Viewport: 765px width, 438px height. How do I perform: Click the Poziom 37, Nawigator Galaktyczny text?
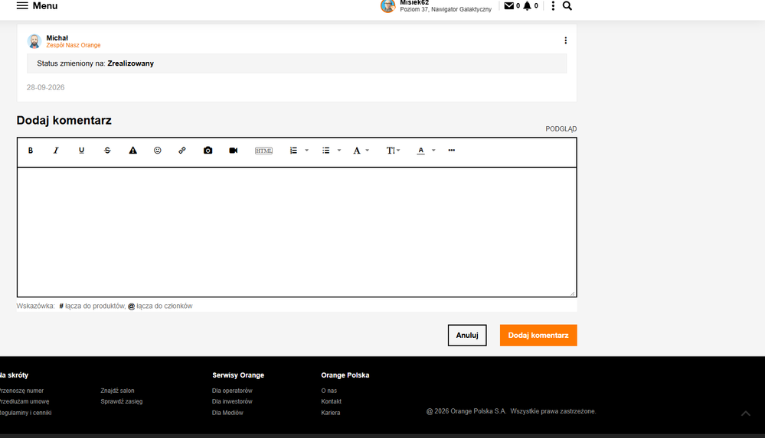tap(446, 9)
